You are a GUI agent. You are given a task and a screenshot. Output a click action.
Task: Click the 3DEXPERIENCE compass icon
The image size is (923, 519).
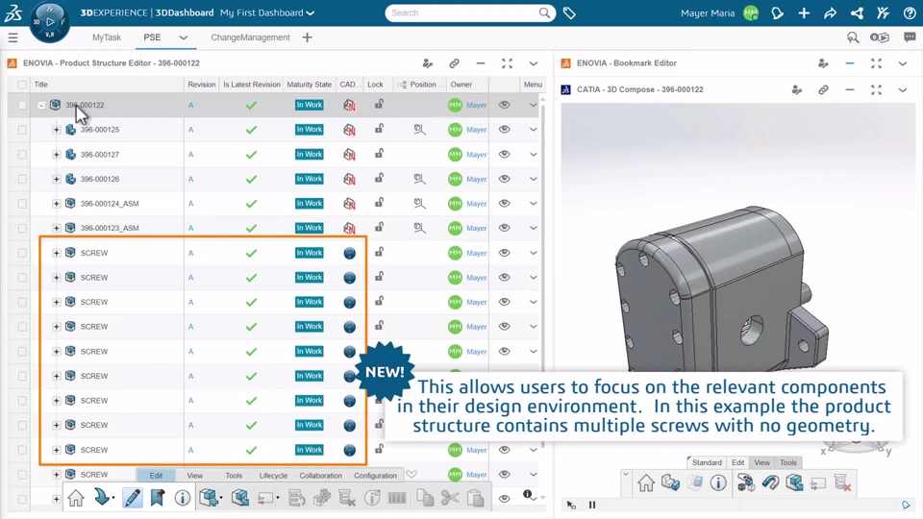point(49,21)
